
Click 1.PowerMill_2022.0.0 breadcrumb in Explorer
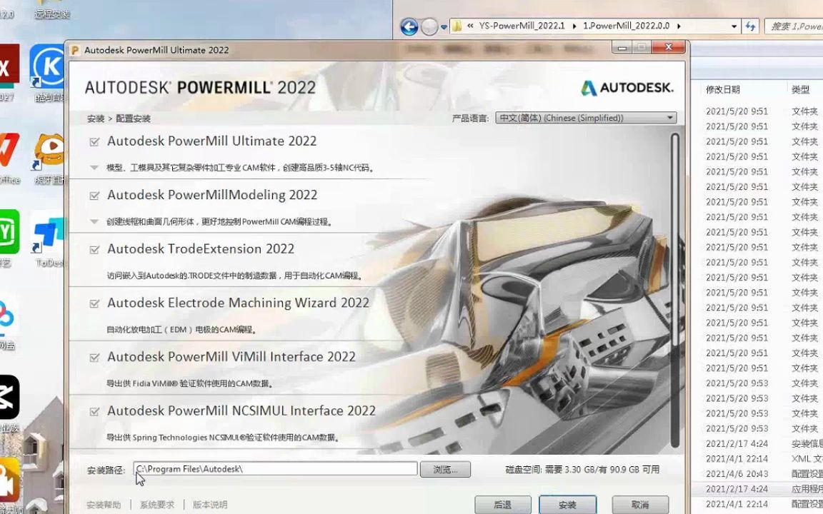point(626,26)
